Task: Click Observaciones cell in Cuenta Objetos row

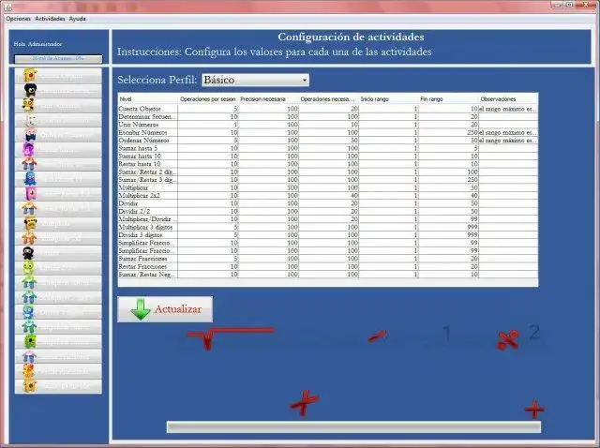Action: point(508,109)
